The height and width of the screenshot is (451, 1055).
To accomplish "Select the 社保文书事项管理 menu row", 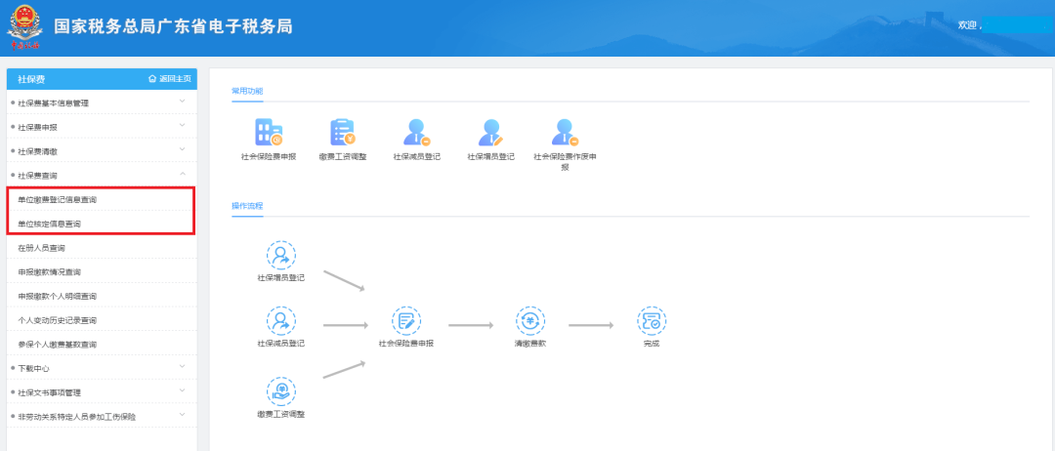I will tap(102, 392).
